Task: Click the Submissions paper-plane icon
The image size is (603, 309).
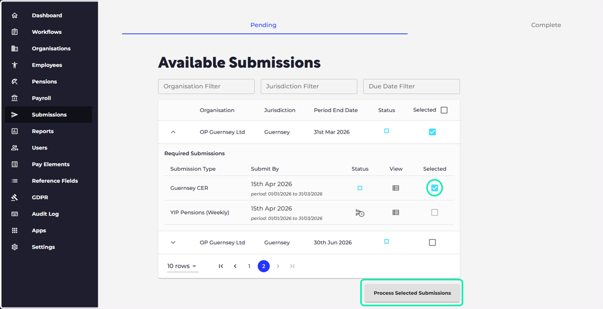Action: tap(15, 115)
